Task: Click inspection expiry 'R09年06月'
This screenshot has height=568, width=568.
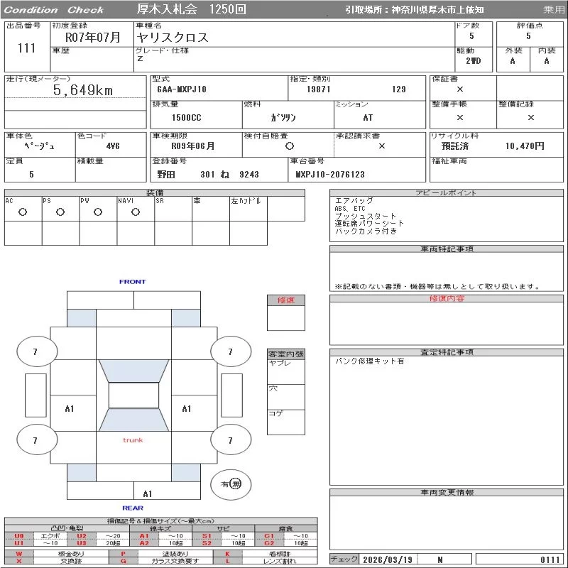Action: [192, 146]
